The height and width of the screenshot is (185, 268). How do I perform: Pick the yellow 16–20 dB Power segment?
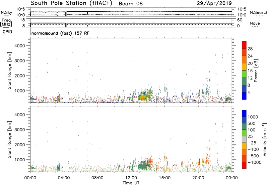pyautogui.click(x=244, y=67)
